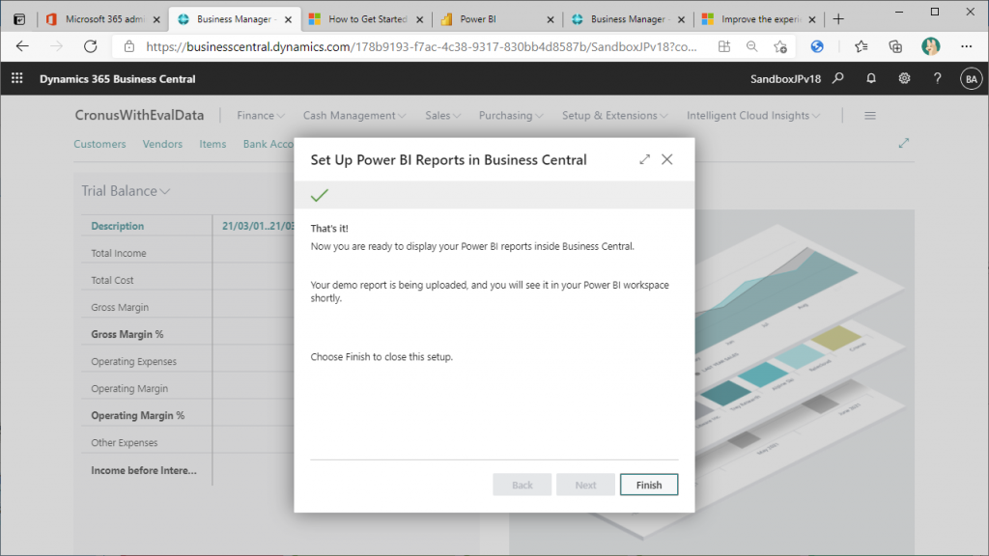Open the Items link
The height and width of the screenshot is (556, 989).
(x=212, y=144)
